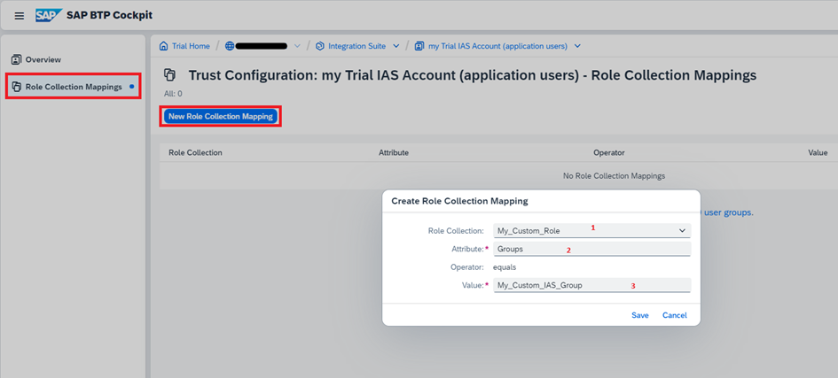Click the my Trial IAS Account breadcrumb icon
Viewport: 838px width, 378px height.
[x=419, y=46]
